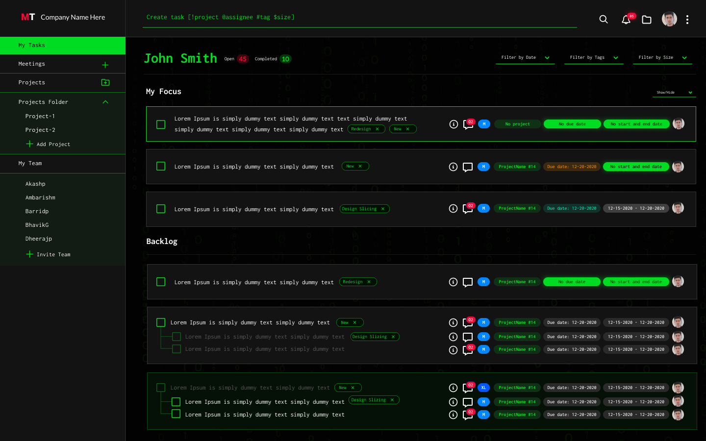The height and width of the screenshot is (441, 706).
Task: Open My Team in the sidebar
Action: [x=30, y=163]
